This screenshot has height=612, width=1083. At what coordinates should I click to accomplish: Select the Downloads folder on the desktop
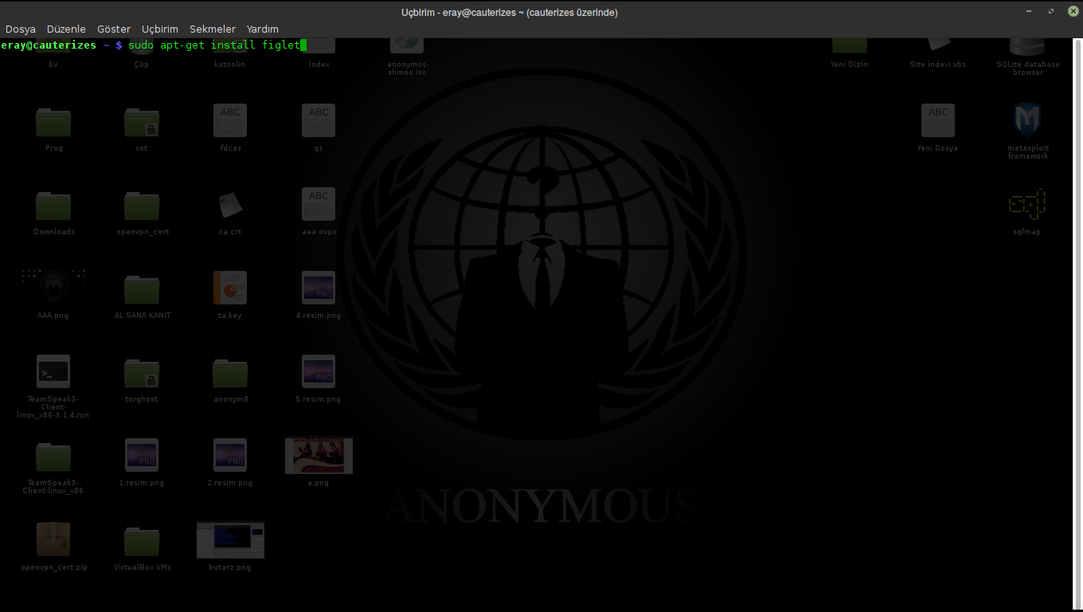coord(53,205)
